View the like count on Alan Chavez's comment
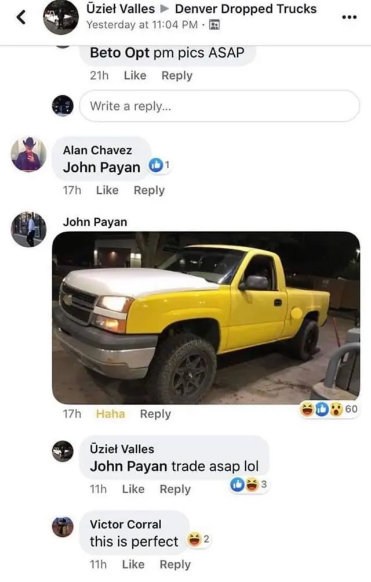 [x=159, y=165]
